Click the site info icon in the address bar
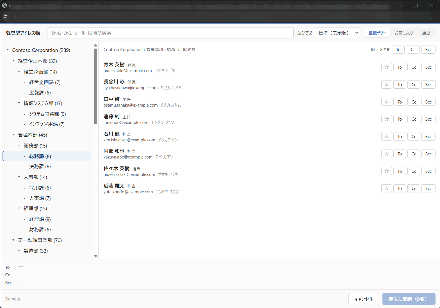This screenshot has height=308, width=440. click(6, 17)
